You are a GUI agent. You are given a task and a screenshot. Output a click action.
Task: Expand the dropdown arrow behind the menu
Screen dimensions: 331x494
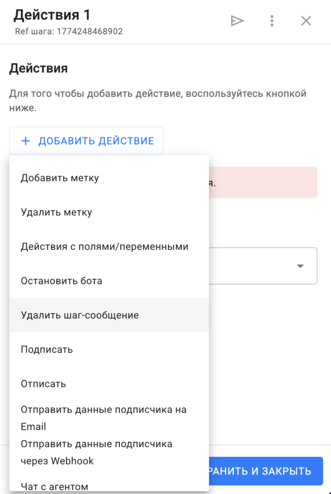[301, 266]
